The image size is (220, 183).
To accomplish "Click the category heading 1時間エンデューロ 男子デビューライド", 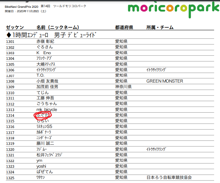I will coord(51,35).
